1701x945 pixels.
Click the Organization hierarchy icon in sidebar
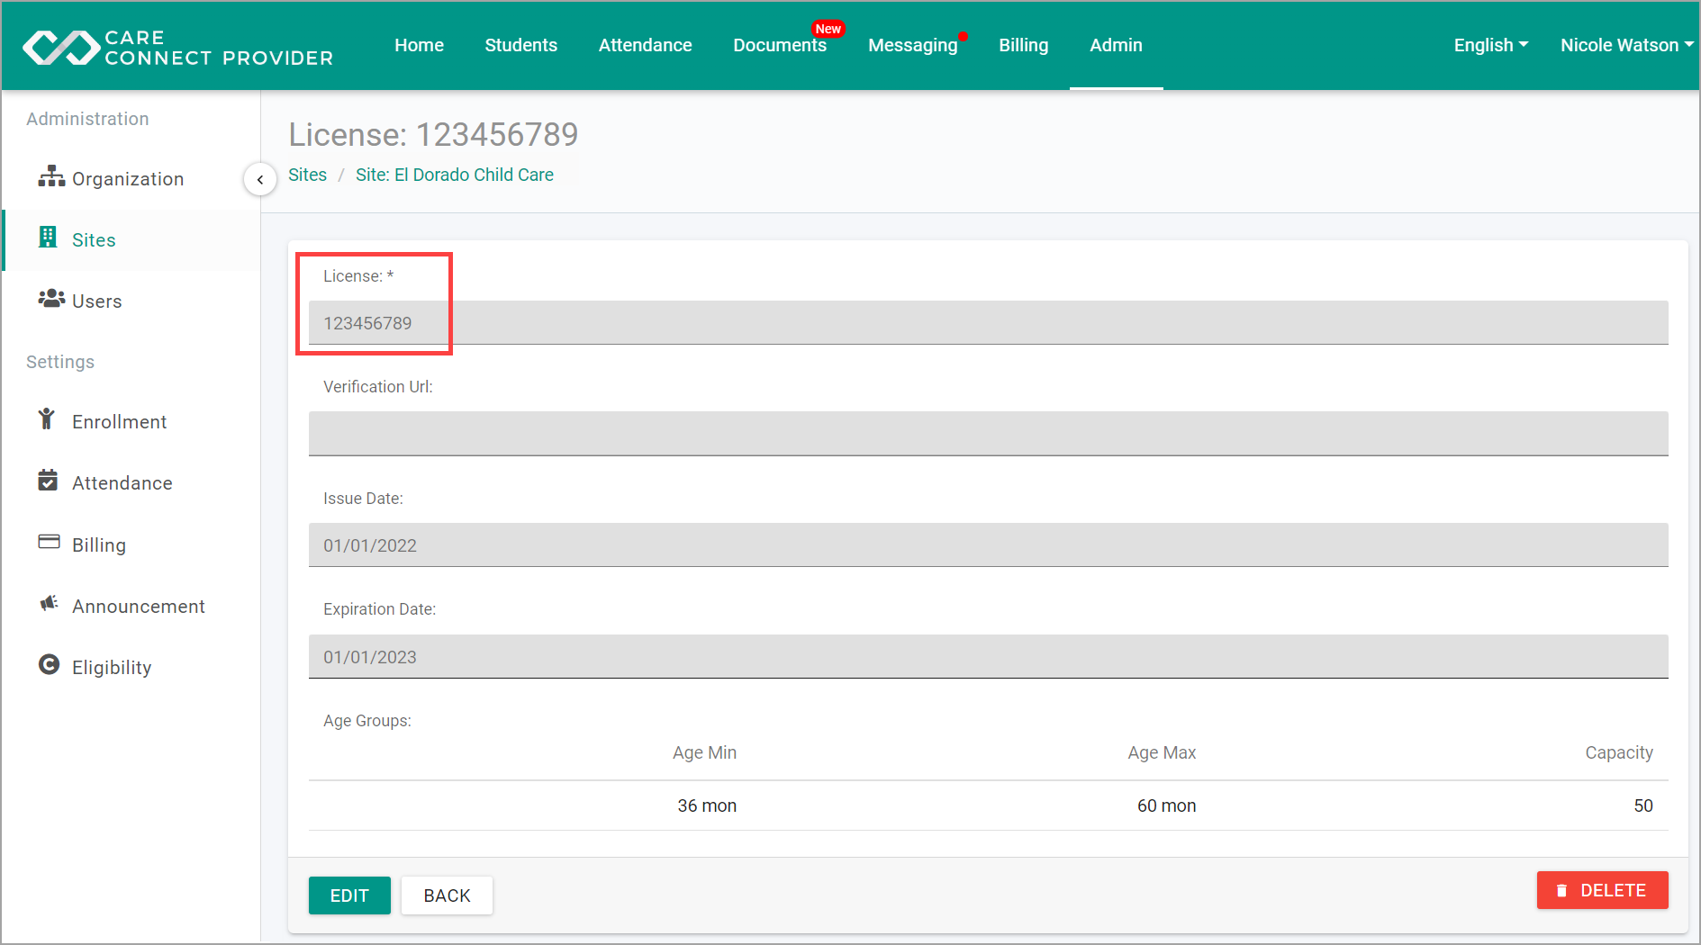(51, 177)
